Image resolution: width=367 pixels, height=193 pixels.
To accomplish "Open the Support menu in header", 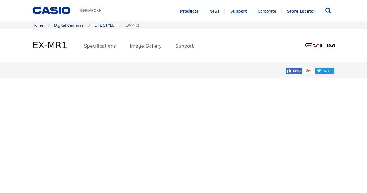I will 239,11.
